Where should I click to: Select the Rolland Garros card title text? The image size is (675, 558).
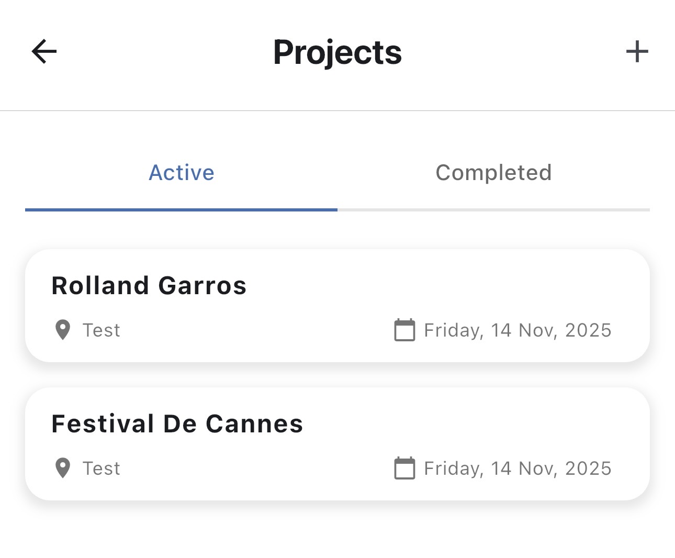[x=149, y=285]
